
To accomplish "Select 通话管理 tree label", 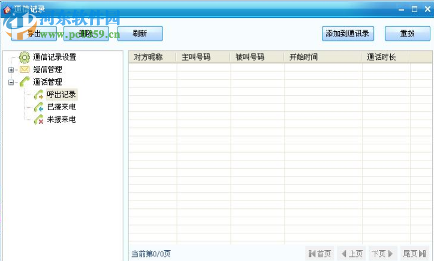I will click(x=47, y=82).
